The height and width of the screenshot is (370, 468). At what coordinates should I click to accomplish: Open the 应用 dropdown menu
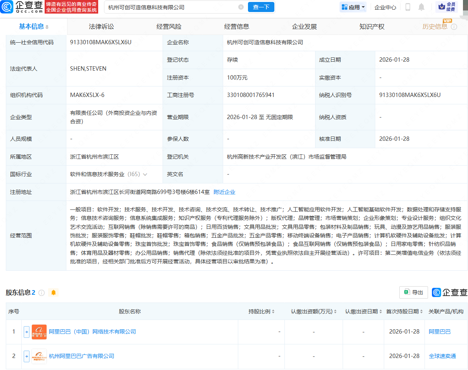click(353, 7)
